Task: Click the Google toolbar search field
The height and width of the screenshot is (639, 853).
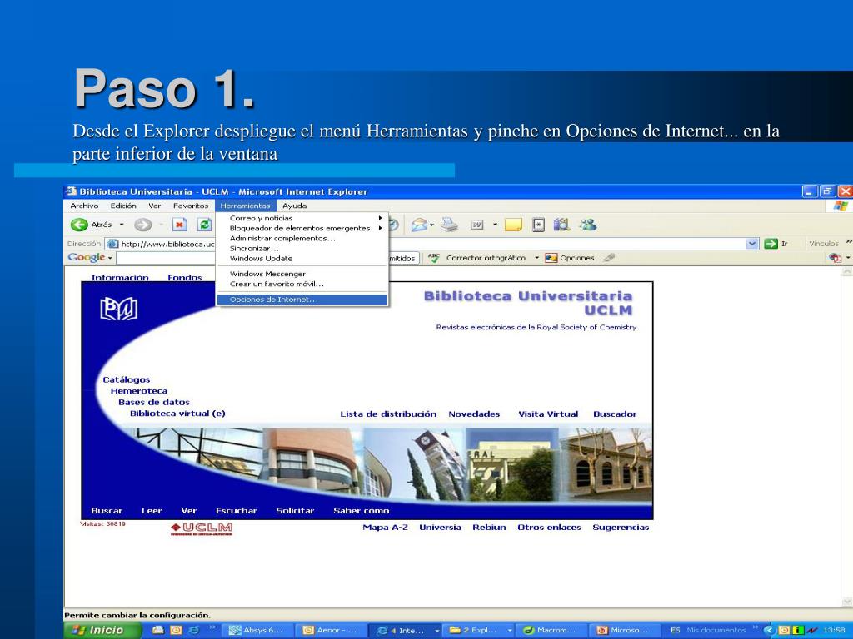Action: point(166,258)
